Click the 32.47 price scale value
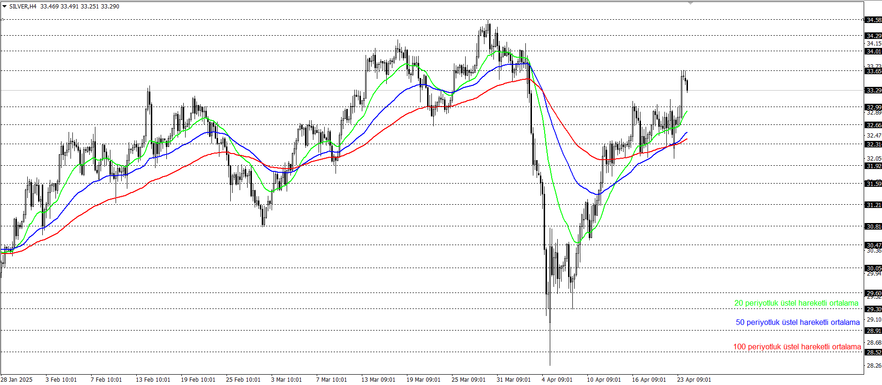The height and width of the screenshot is (385, 882). pos(874,135)
